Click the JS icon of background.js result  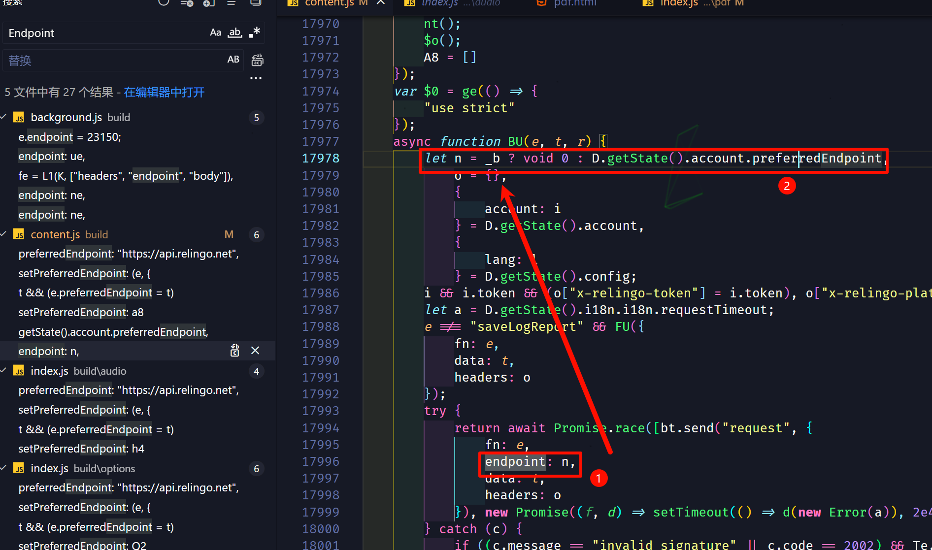(19, 118)
